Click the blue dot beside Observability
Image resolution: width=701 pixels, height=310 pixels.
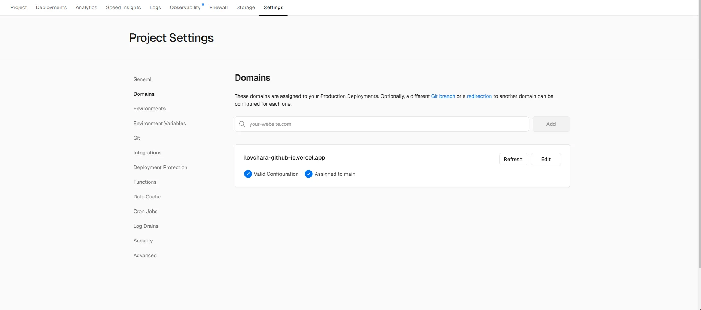pyautogui.click(x=203, y=4)
